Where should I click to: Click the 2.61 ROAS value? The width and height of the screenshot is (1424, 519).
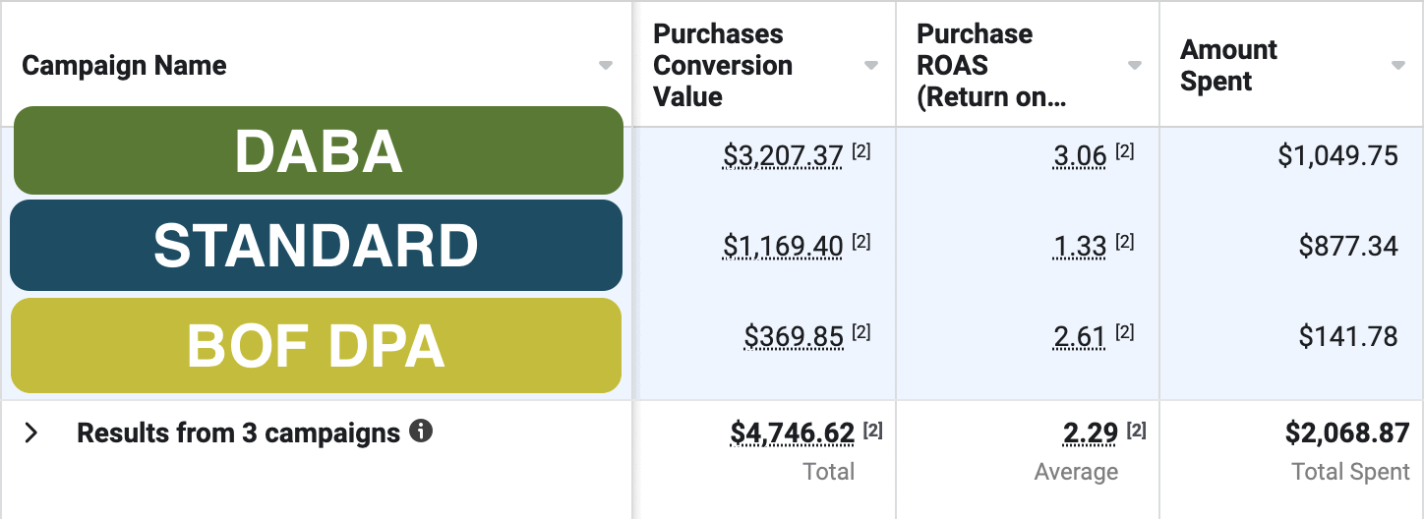[x=1079, y=337]
